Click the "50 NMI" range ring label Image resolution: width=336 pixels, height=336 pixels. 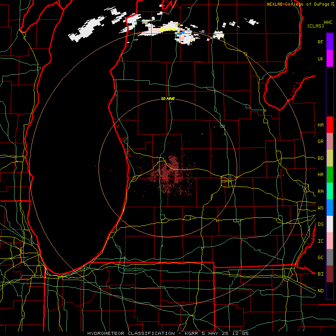(168, 99)
